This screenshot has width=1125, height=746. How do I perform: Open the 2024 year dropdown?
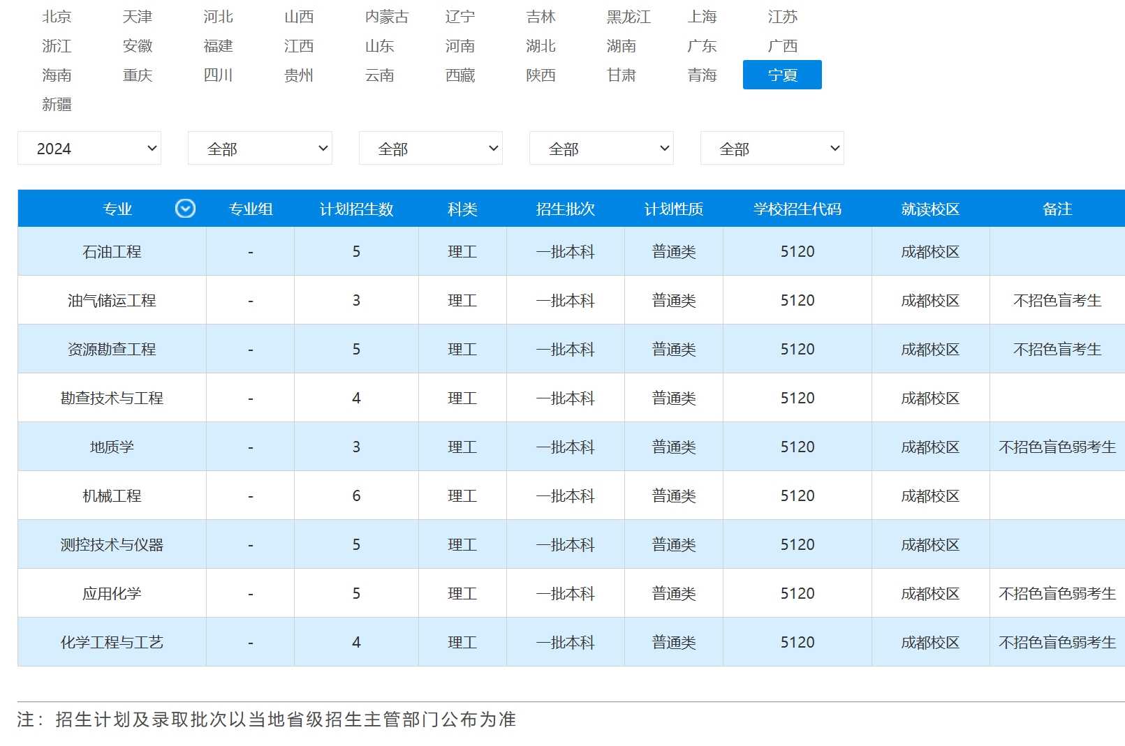coord(89,148)
